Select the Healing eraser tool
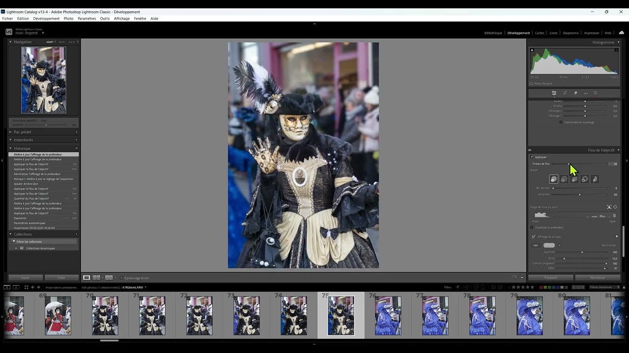The width and height of the screenshot is (629, 353). click(575, 93)
